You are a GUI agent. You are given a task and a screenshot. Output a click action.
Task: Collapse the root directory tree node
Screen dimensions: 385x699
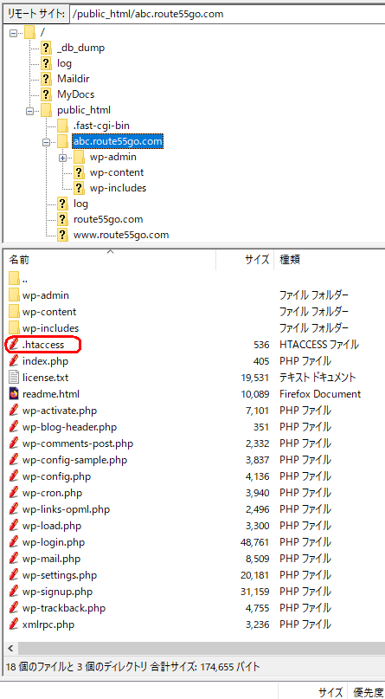coord(13,33)
